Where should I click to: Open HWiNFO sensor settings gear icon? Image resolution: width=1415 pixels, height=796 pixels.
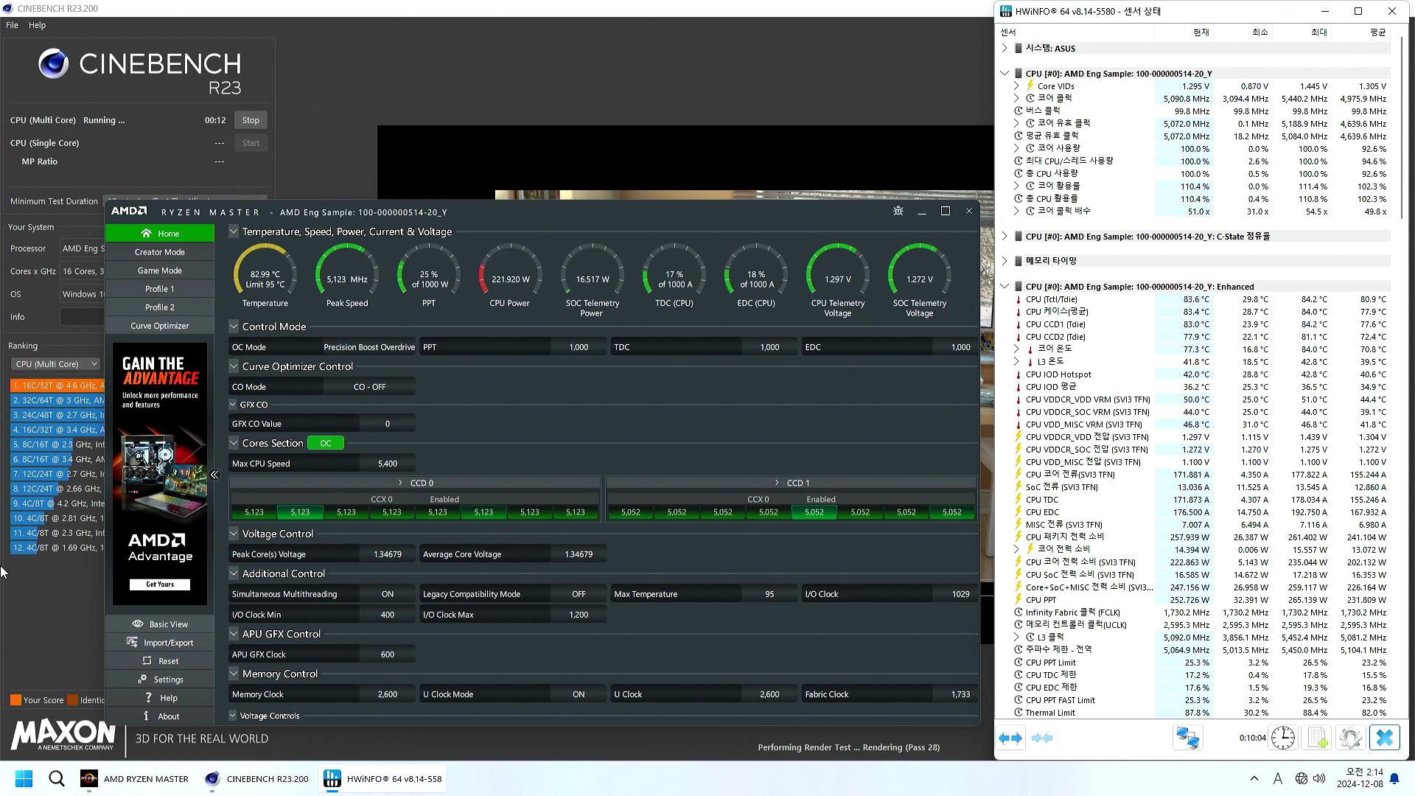tap(1350, 738)
